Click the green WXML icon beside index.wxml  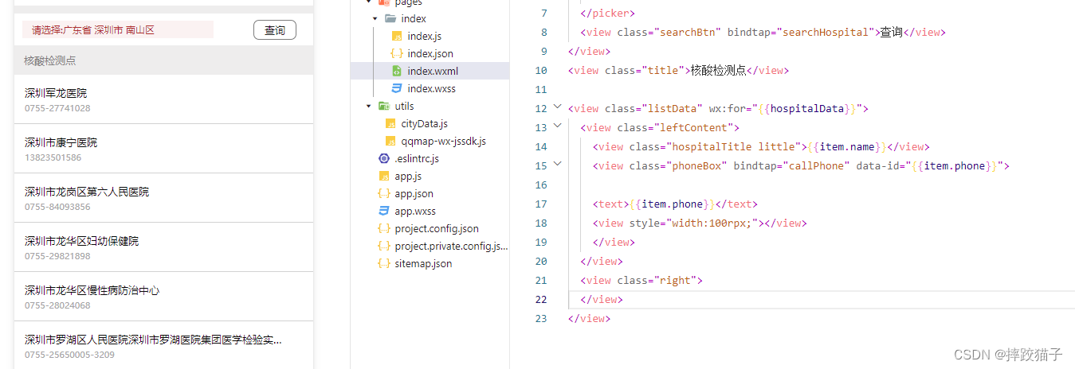397,72
